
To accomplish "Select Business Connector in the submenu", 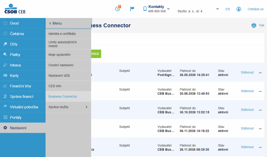I will (x=63, y=96).
